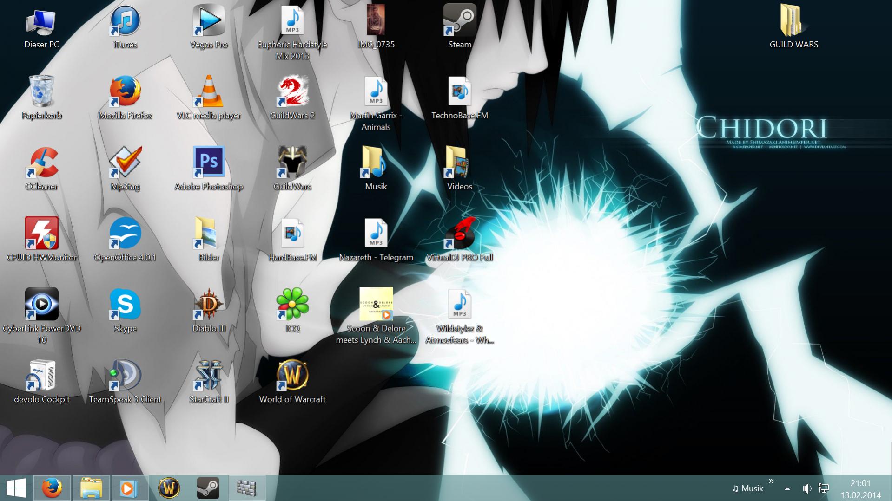Open the network status tray icon

point(824,488)
